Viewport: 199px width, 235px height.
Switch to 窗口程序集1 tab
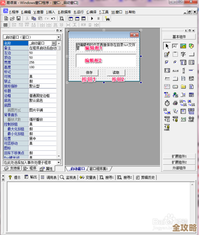pyautogui.click(x=99, y=169)
